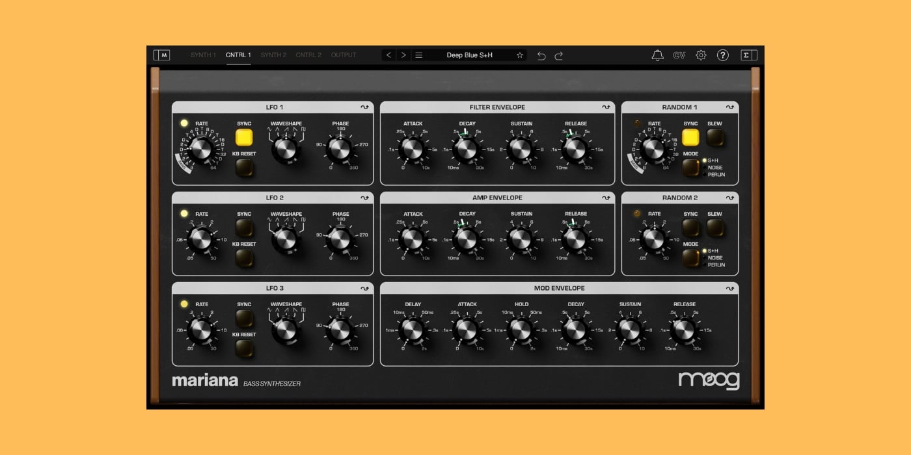Open the help question mark icon
The width and height of the screenshot is (911, 455).
coord(723,55)
